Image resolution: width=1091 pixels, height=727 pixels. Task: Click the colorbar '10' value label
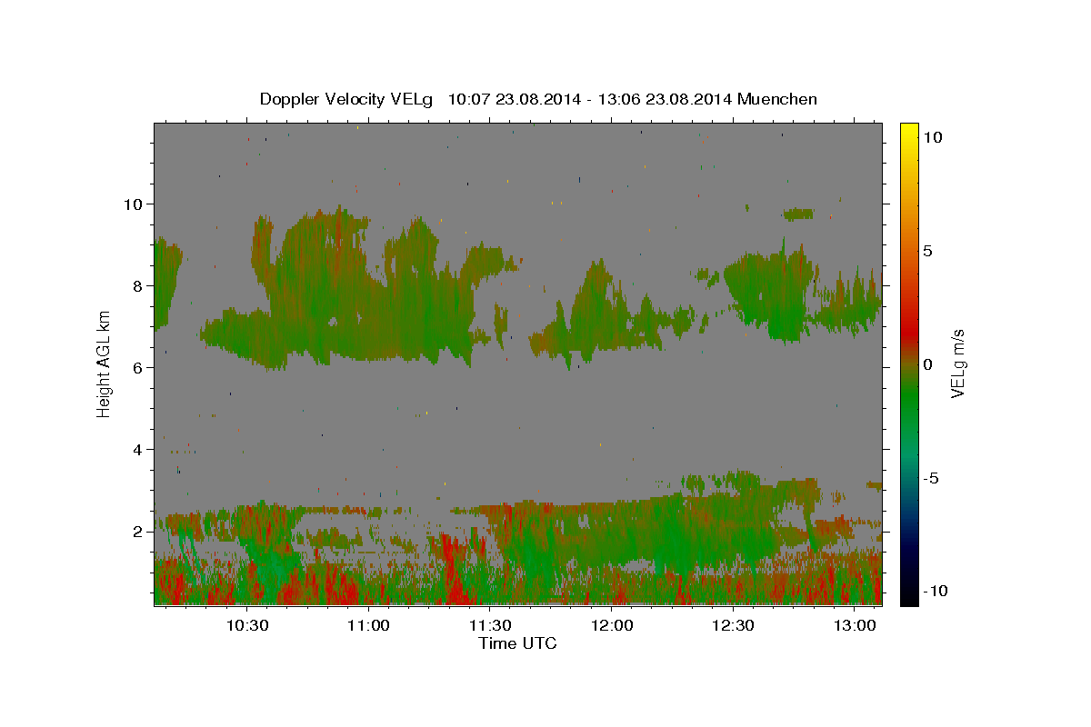coord(933,136)
